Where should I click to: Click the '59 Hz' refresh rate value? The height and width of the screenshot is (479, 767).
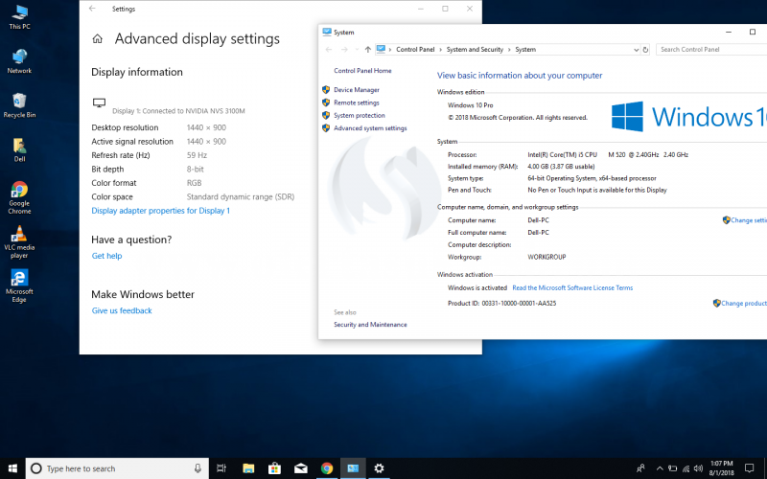[x=197, y=155]
